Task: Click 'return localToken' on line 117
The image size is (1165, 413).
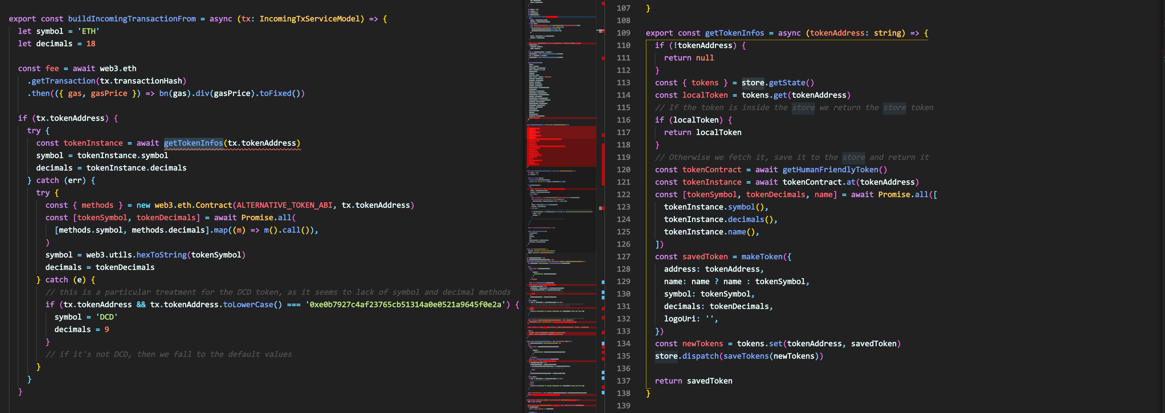Action: [703, 132]
